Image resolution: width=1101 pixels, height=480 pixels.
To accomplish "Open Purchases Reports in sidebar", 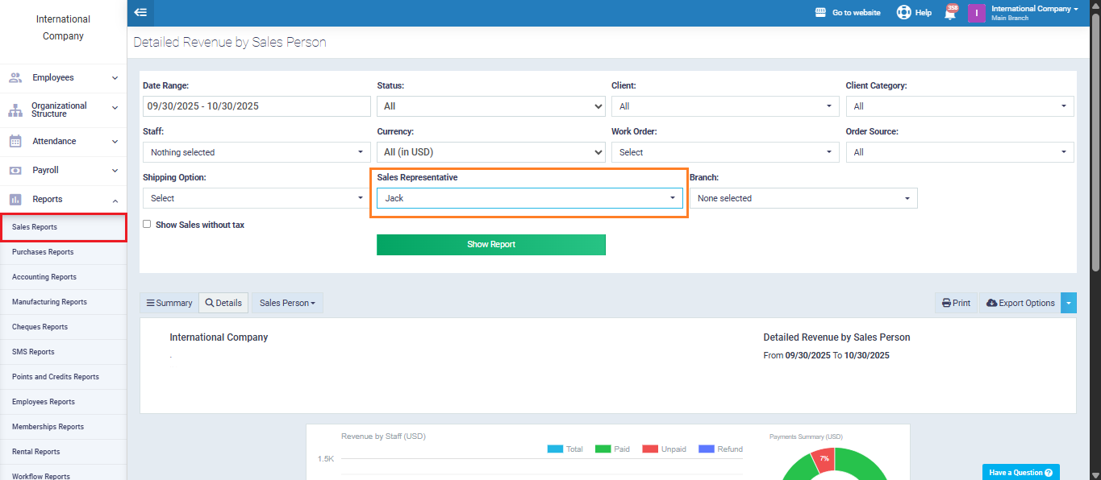I will click(43, 252).
